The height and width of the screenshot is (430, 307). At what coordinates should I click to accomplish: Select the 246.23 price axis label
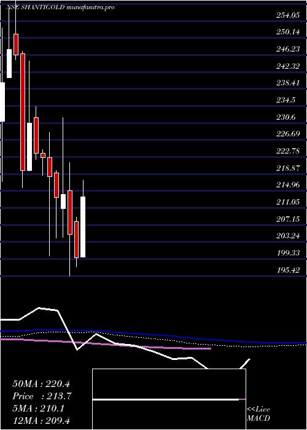coord(288,49)
